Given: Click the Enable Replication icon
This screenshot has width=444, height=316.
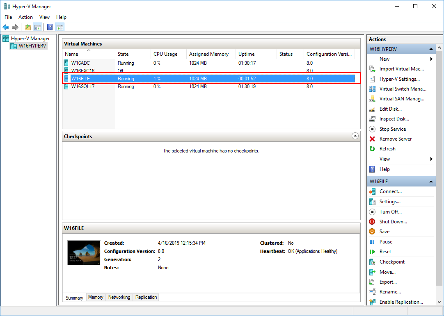Looking at the screenshot, I should pos(372,302).
